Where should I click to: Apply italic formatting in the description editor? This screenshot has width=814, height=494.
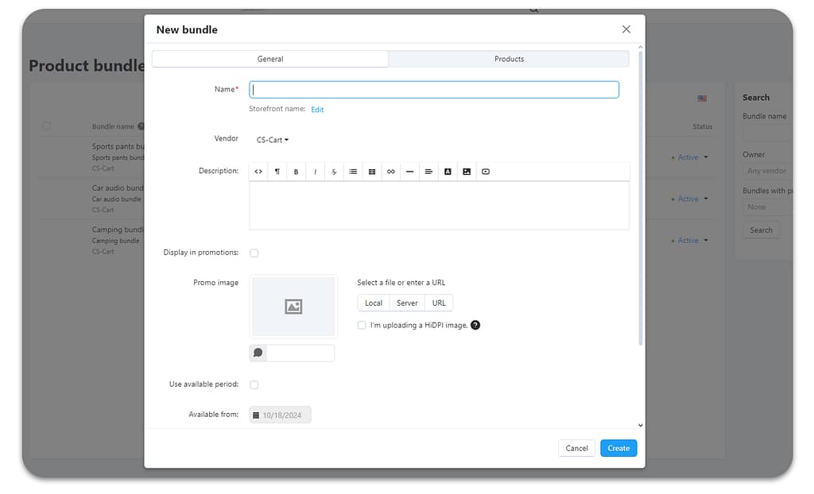click(x=316, y=172)
